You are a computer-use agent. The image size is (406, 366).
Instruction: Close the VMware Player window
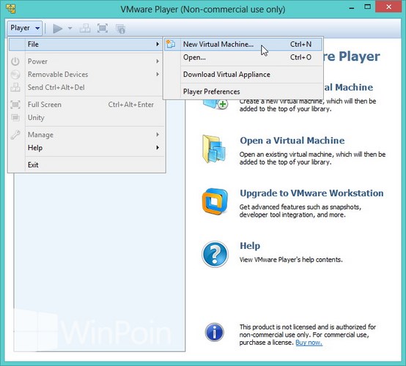[x=388, y=7]
